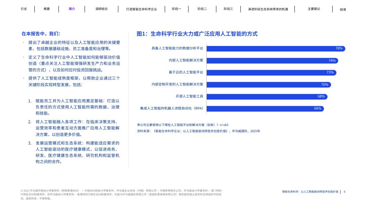Go to the 概要 section

pyautogui.click(x=46, y=9)
